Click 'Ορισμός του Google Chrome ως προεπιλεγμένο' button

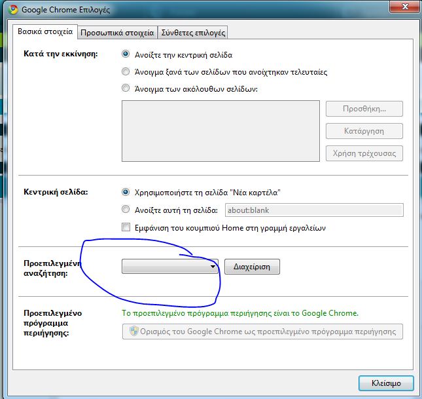262,332
